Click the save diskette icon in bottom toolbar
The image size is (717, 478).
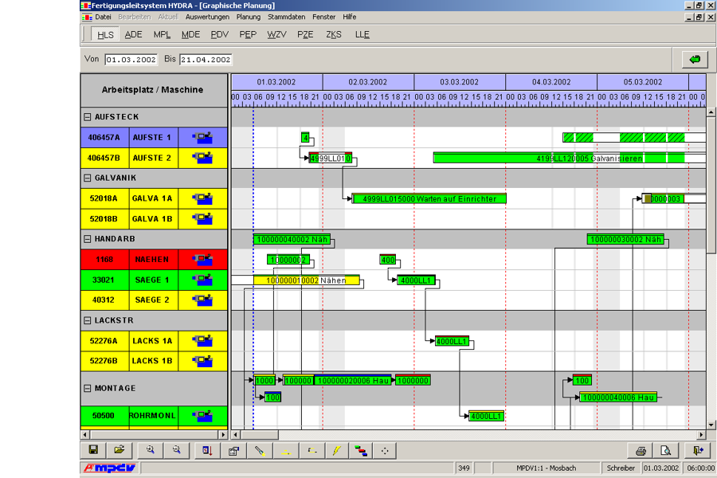93,451
